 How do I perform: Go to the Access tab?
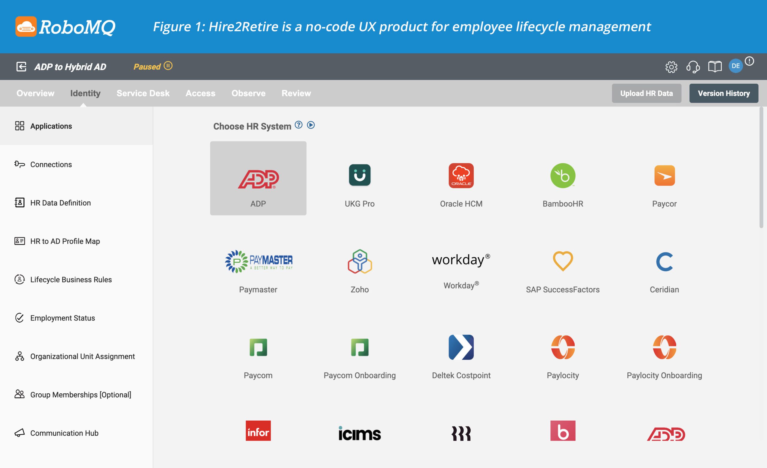pyautogui.click(x=200, y=93)
